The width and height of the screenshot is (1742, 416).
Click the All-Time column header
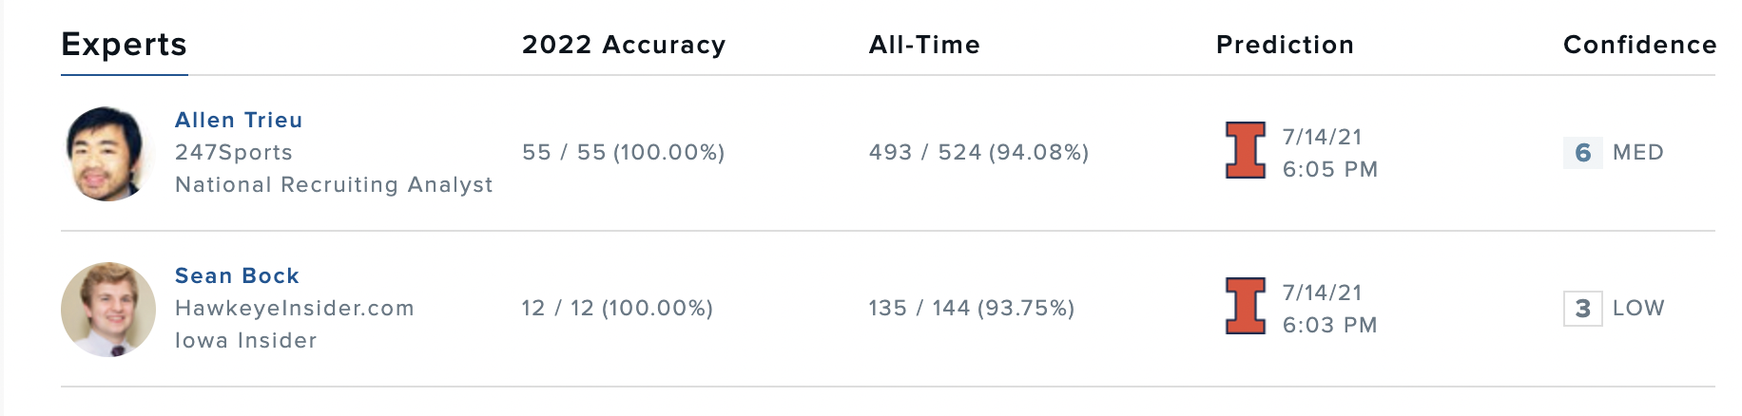point(924,45)
